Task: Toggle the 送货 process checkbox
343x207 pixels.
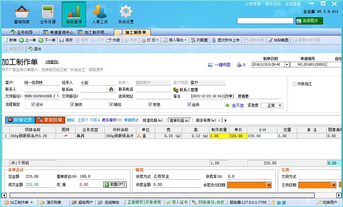Action: pos(189,105)
